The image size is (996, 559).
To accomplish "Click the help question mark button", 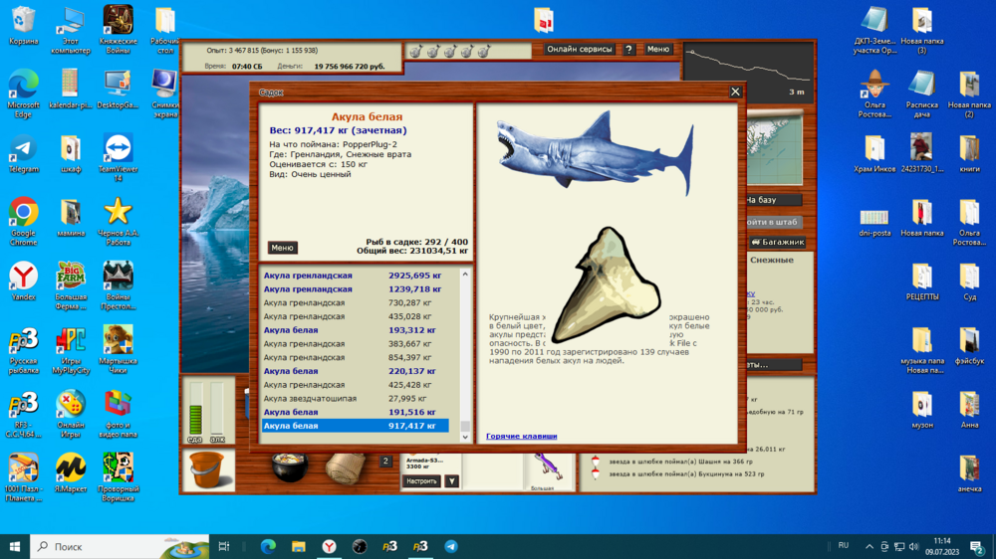I will pos(628,49).
